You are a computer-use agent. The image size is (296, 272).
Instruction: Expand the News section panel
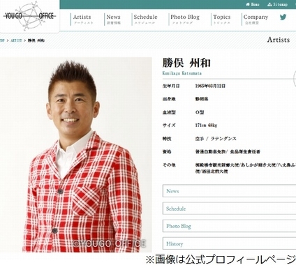[229, 191]
